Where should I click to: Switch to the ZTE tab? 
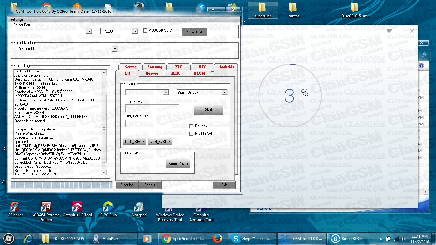click(178, 67)
